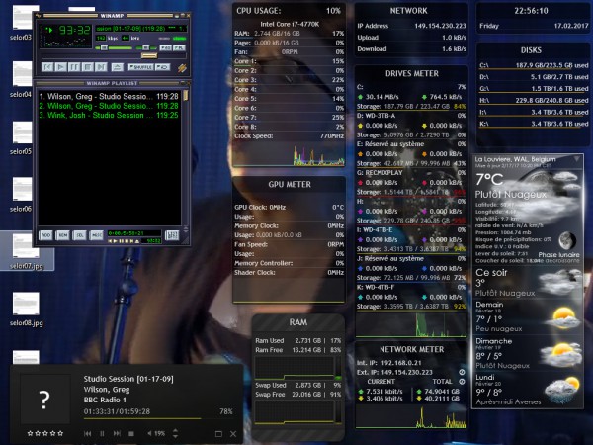
Task: Select the selor08.jpg desktop file
Action: [x=26, y=310]
